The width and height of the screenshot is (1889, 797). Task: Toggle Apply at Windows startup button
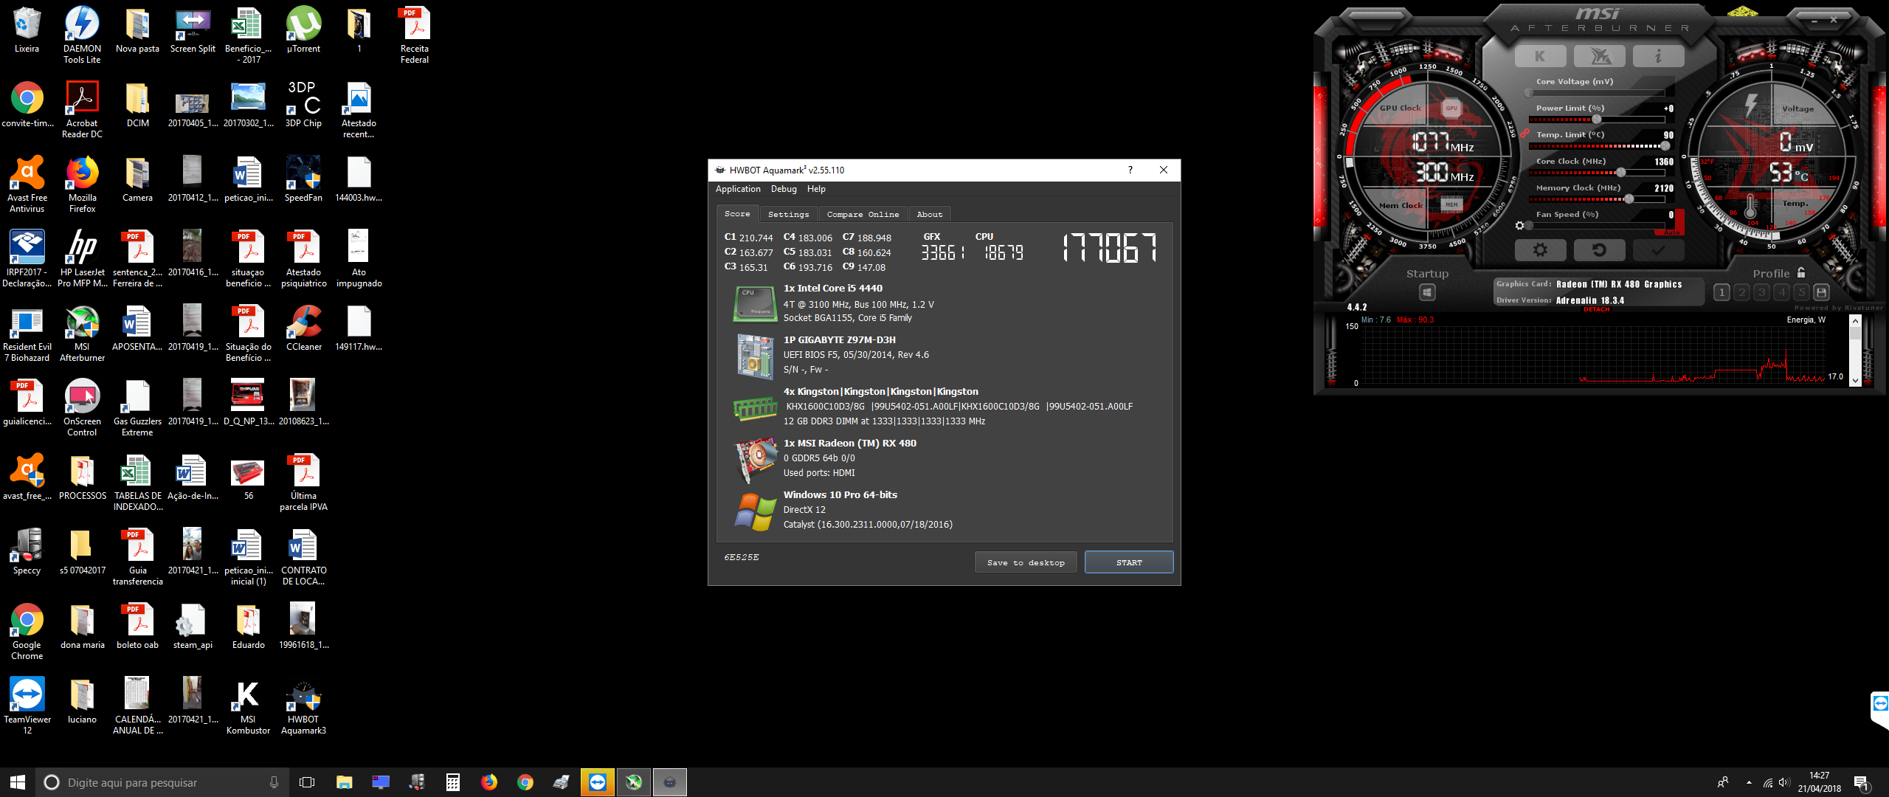pyautogui.click(x=1427, y=292)
